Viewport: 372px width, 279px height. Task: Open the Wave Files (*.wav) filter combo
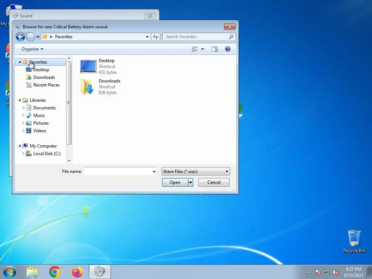[x=196, y=171]
